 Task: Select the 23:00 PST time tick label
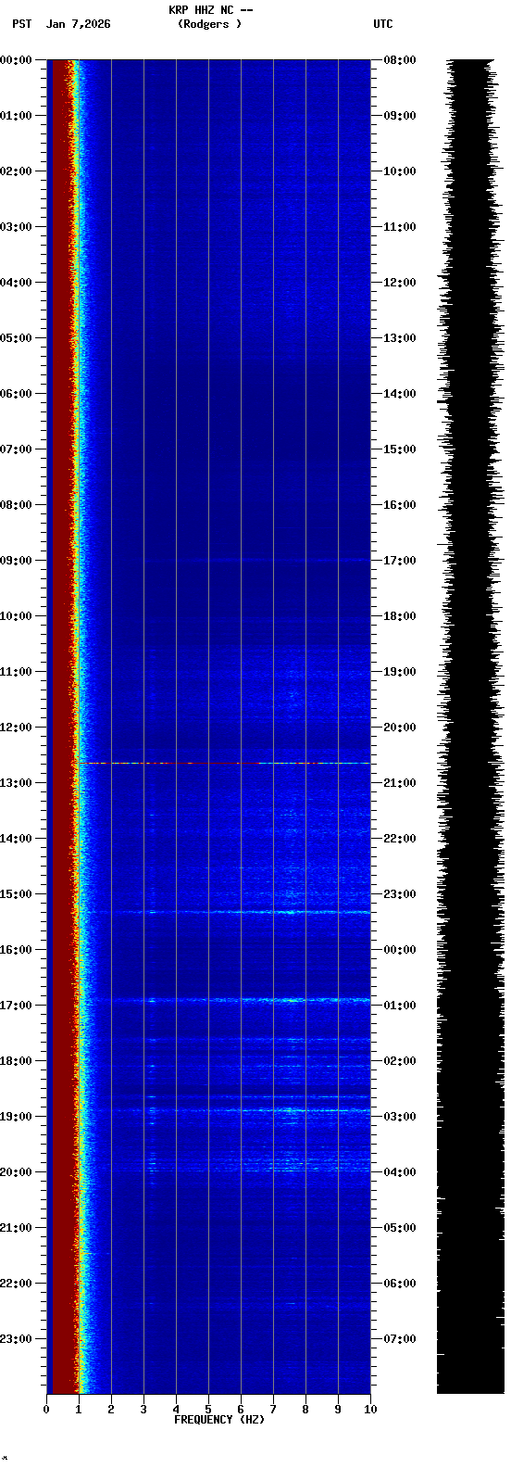16,1339
